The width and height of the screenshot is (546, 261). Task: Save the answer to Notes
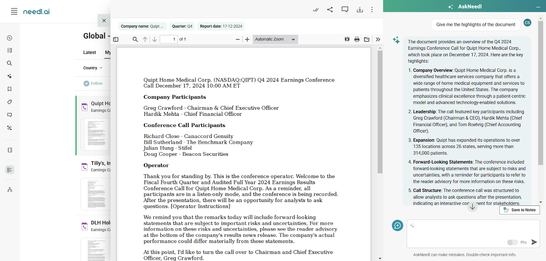[519, 210]
